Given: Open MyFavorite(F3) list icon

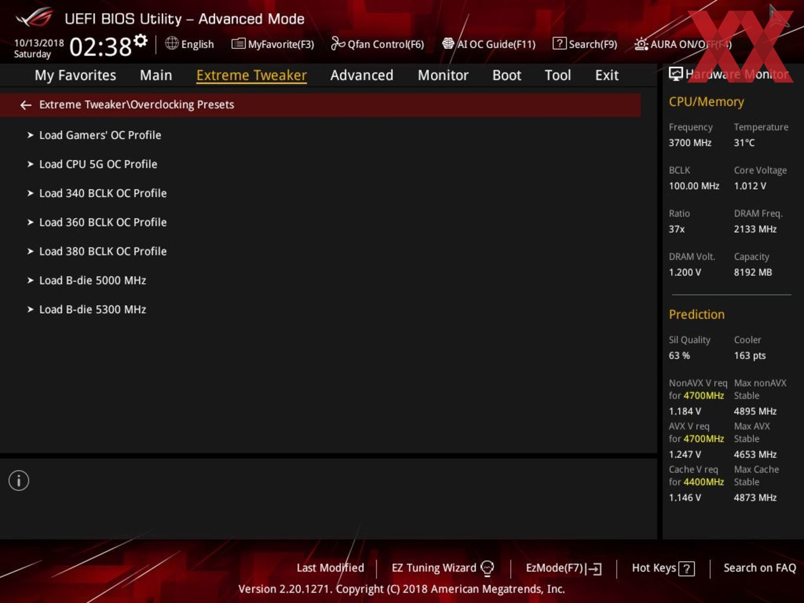Looking at the screenshot, I should pyautogui.click(x=238, y=44).
